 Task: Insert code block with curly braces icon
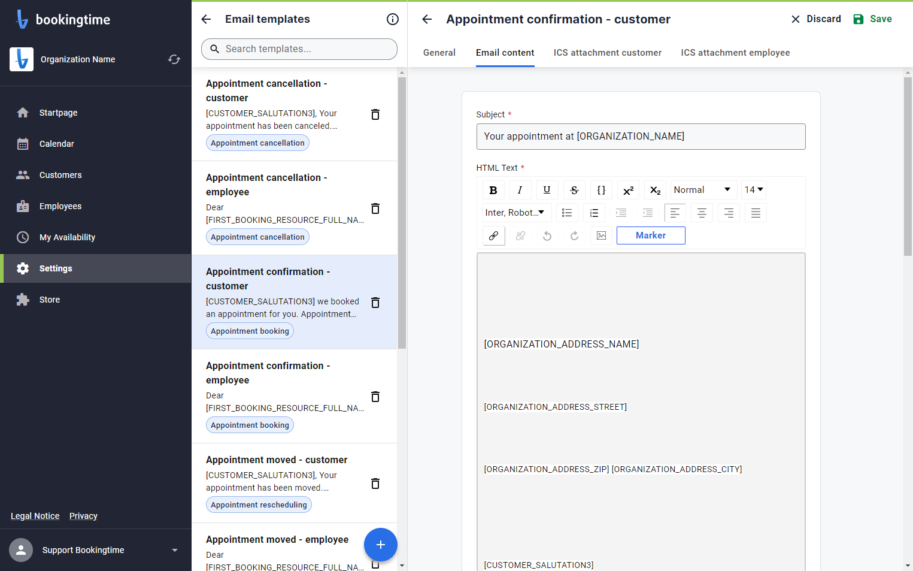pos(601,190)
